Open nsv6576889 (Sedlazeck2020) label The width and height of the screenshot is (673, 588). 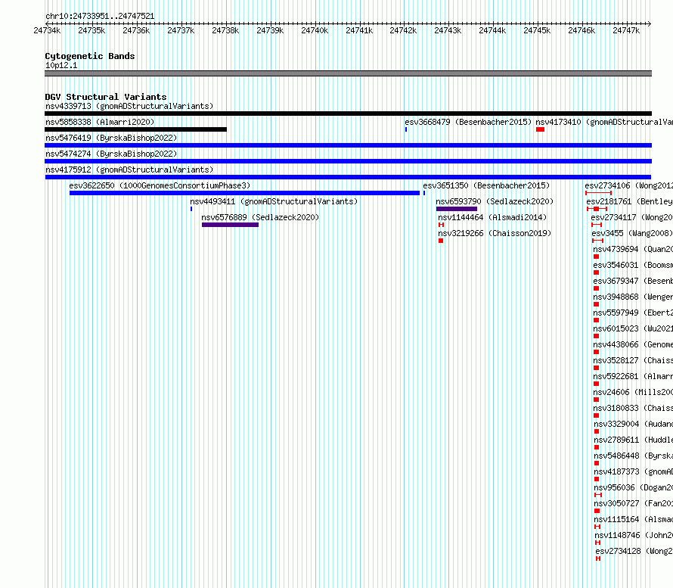[x=260, y=217]
